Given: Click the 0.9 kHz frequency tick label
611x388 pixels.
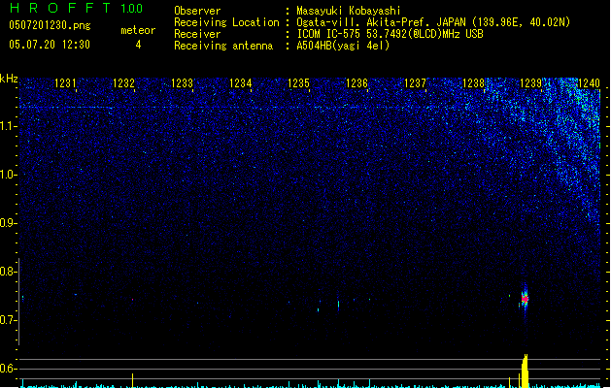Looking at the screenshot, I should click(8, 223).
